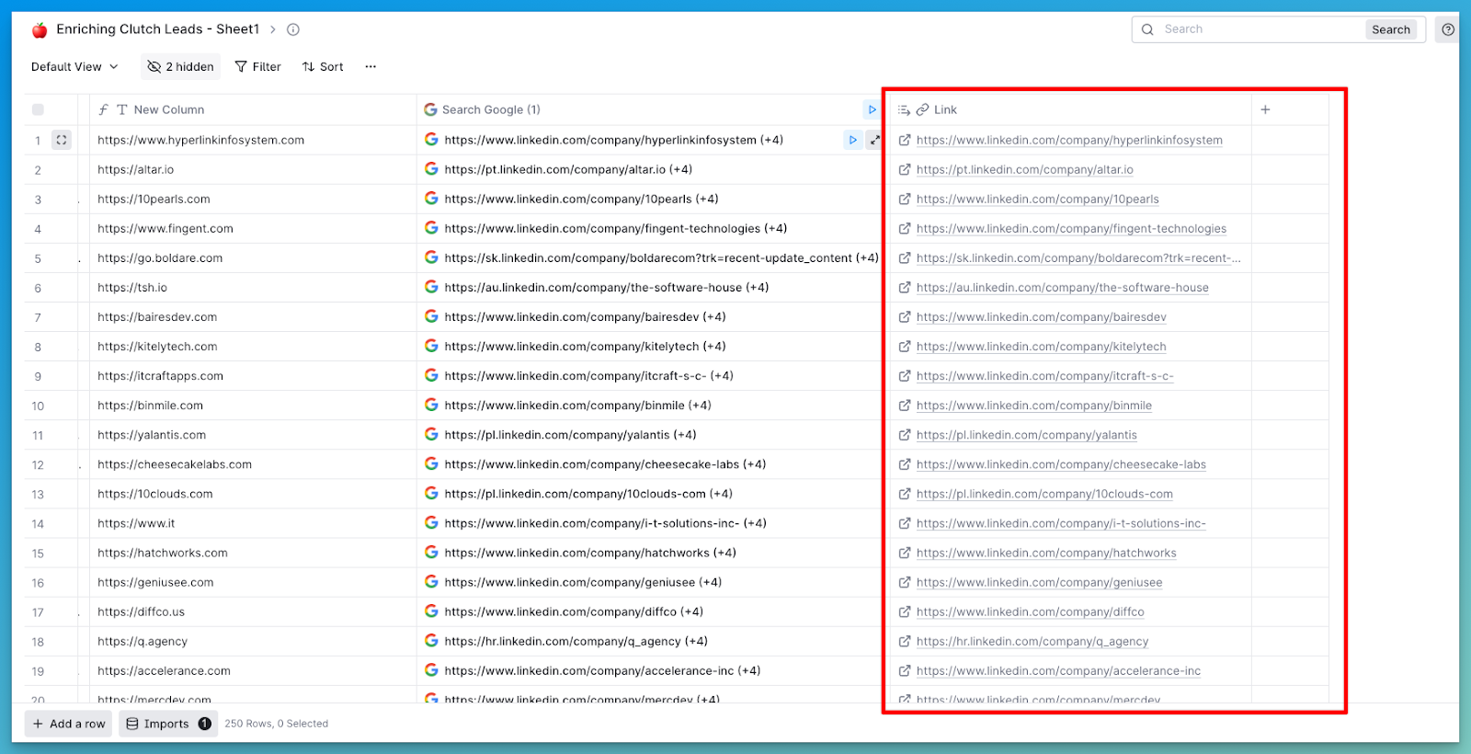Open the Imports panel
Screen dimensions: 1471x754
168,724
